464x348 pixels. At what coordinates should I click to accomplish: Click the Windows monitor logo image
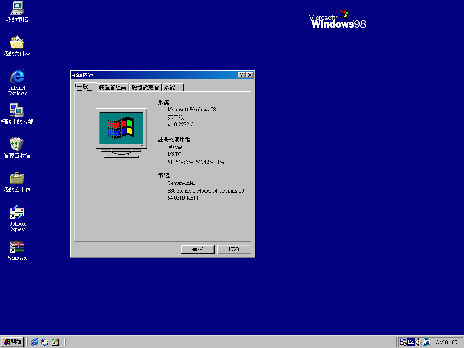tap(121, 133)
